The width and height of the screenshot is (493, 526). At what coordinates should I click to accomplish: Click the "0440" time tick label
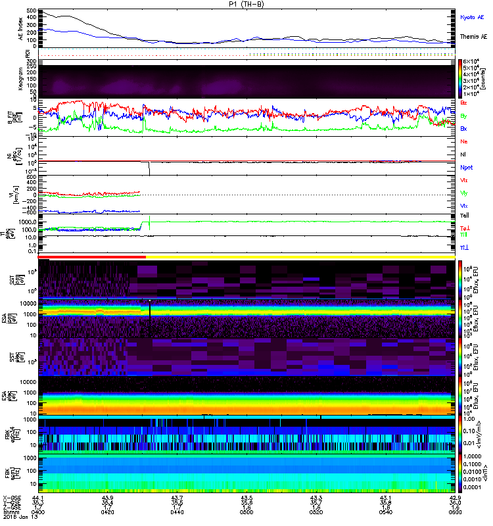[x=177, y=512]
